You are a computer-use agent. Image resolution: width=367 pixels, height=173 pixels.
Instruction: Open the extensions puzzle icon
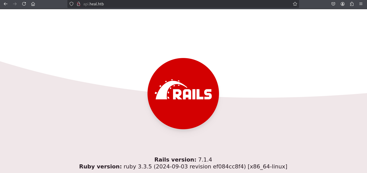click(x=352, y=4)
